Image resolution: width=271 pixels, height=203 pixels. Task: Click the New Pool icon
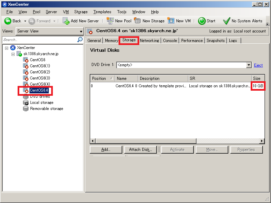point(110,21)
